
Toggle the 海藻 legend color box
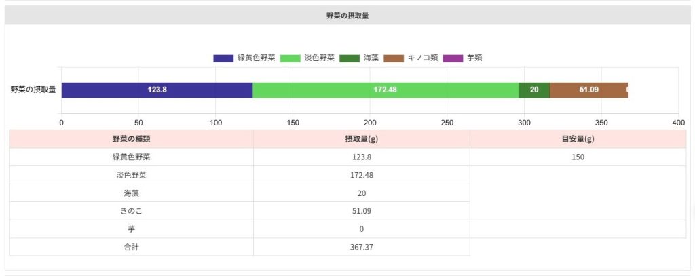(349, 58)
